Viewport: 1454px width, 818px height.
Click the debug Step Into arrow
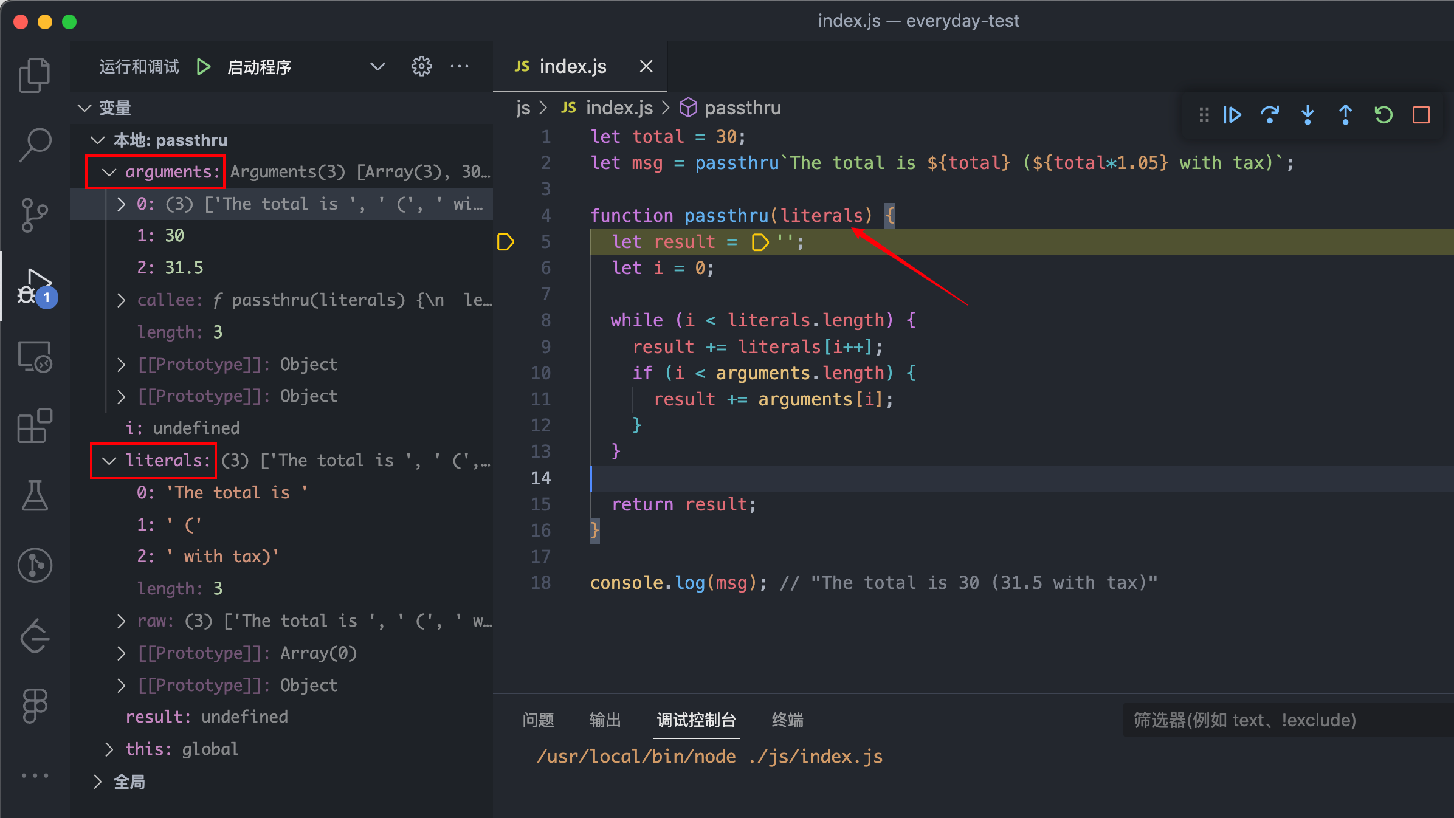click(x=1308, y=115)
